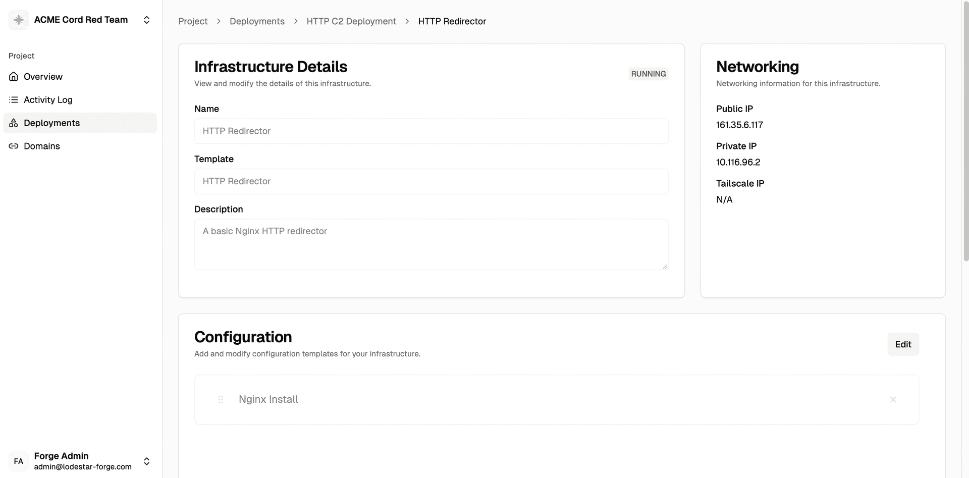Go to Deployments in the sidebar
Screen dimensions: 969x478
(x=80, y=123)
